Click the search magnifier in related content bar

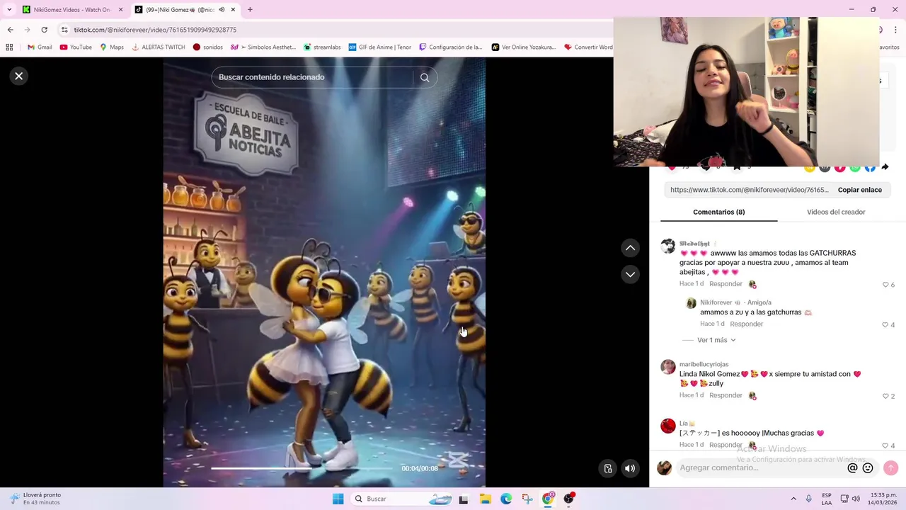425,78
